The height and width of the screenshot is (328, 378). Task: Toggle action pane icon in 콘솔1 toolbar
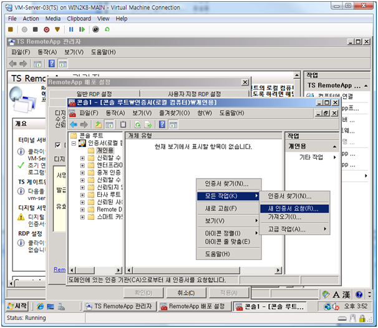tap(173, 124)
